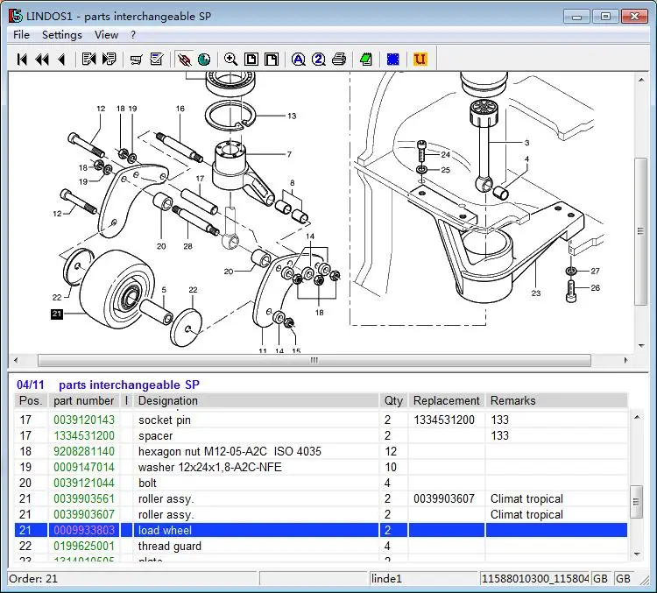657x593 pixels.
Task: Click the blue circled 2 icon
Action: pos(318,59)
